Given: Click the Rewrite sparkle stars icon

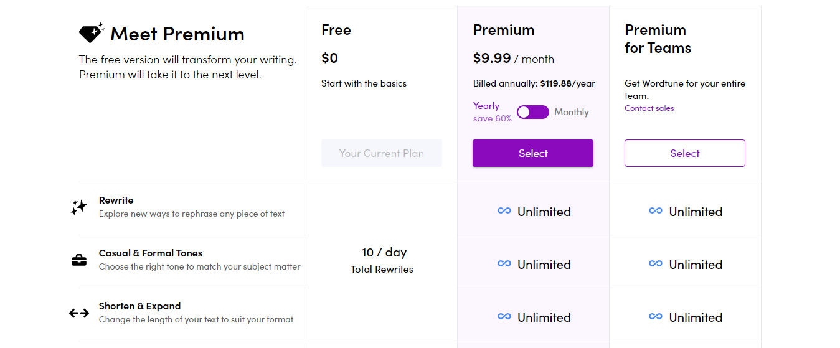Looking at the screenshot, I should coord(79,207).
